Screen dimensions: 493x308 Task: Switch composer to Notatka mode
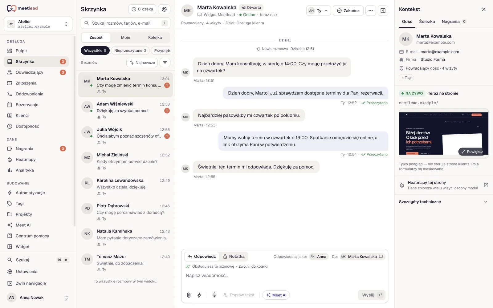234,257
